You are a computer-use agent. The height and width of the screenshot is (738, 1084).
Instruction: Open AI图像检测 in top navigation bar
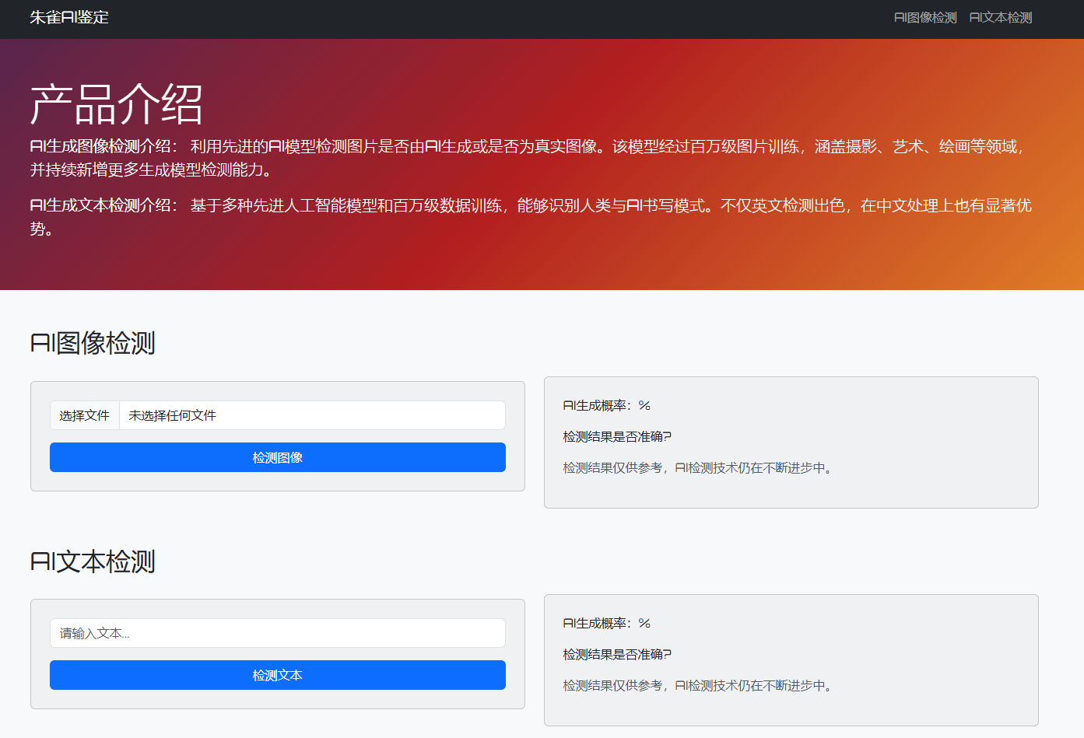924,18
